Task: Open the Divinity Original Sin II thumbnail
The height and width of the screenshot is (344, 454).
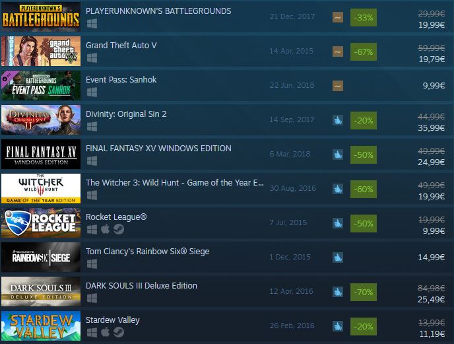Action: (x=41, y=120)
